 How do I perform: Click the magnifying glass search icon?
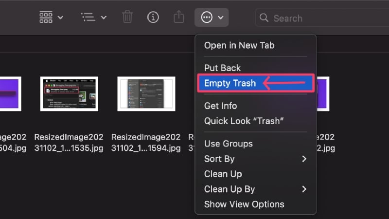(x=264, y=18)
